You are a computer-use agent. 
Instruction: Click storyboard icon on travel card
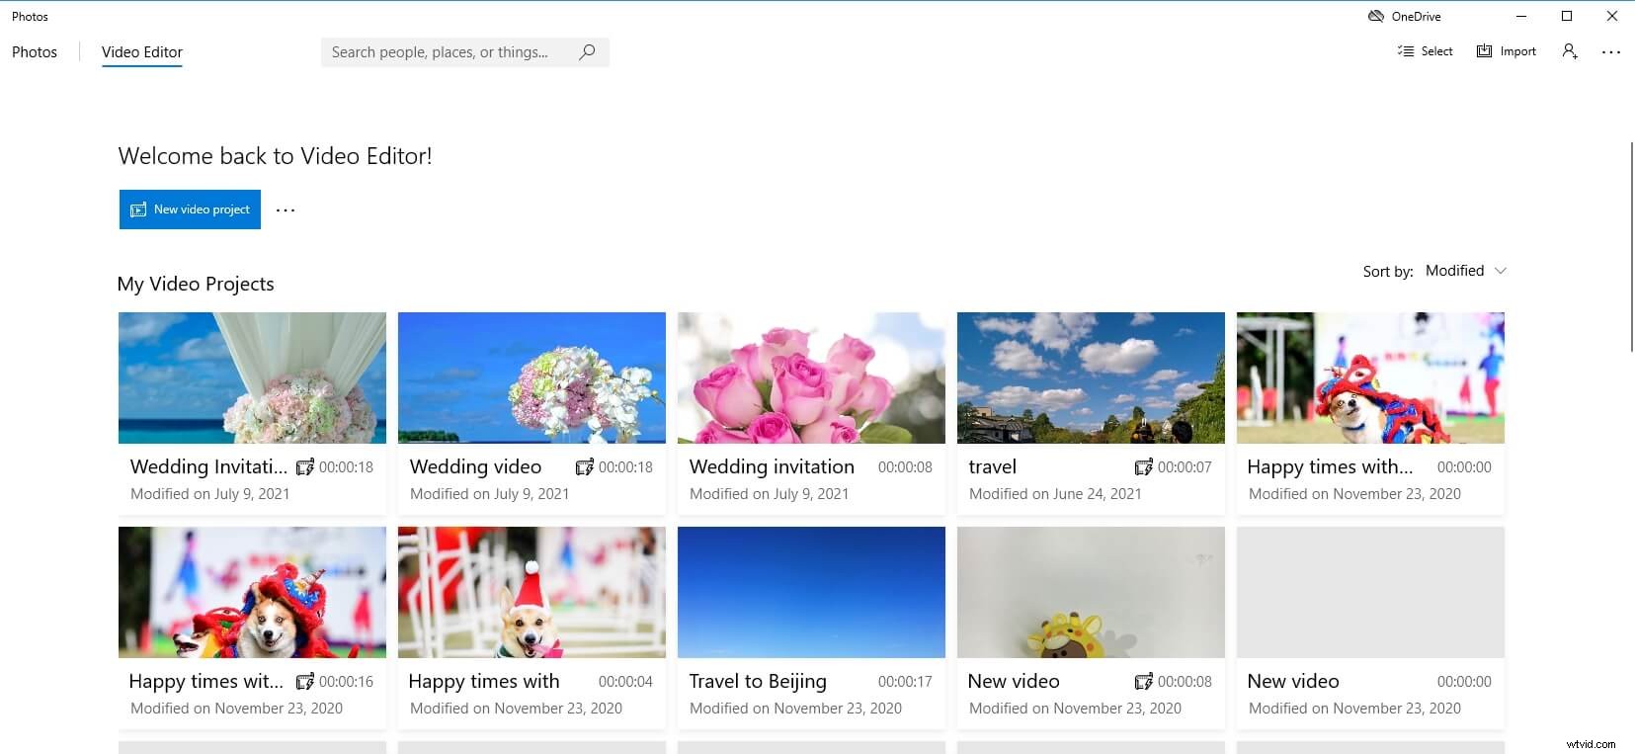tap(1144, 466)
